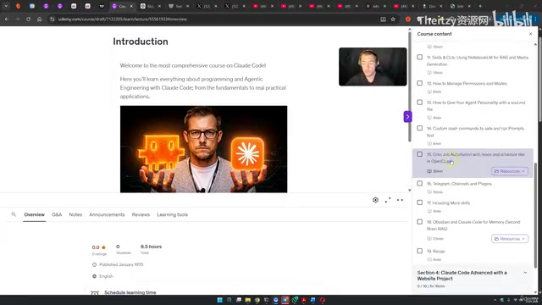Tick lecture 17 Including More skills checkbox
The image size is (542, 305).
pyautogui.click(x=420, y=202)
